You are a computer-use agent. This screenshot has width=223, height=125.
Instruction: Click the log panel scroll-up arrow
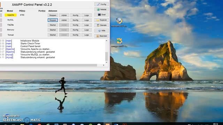point(107,41)
